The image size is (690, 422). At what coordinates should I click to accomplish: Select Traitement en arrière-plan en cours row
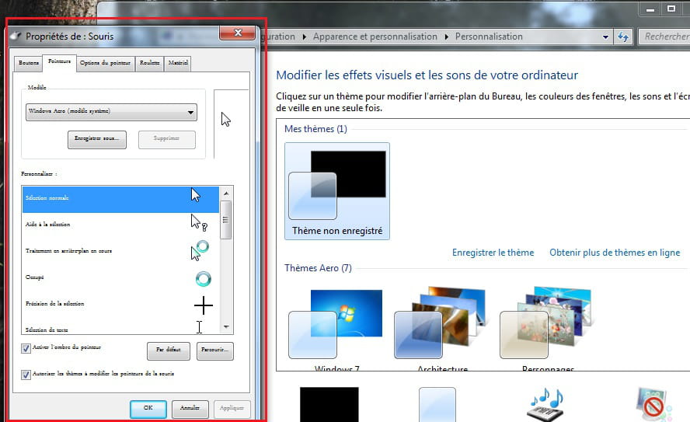[120, 253]
